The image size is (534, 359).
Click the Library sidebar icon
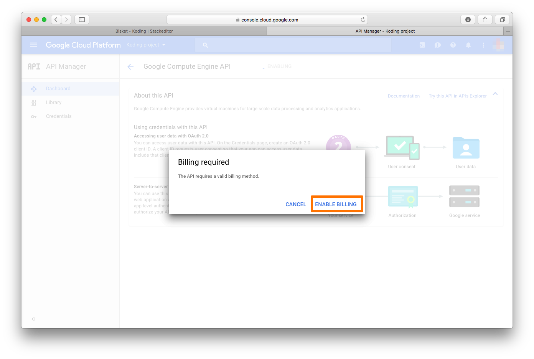34,103
